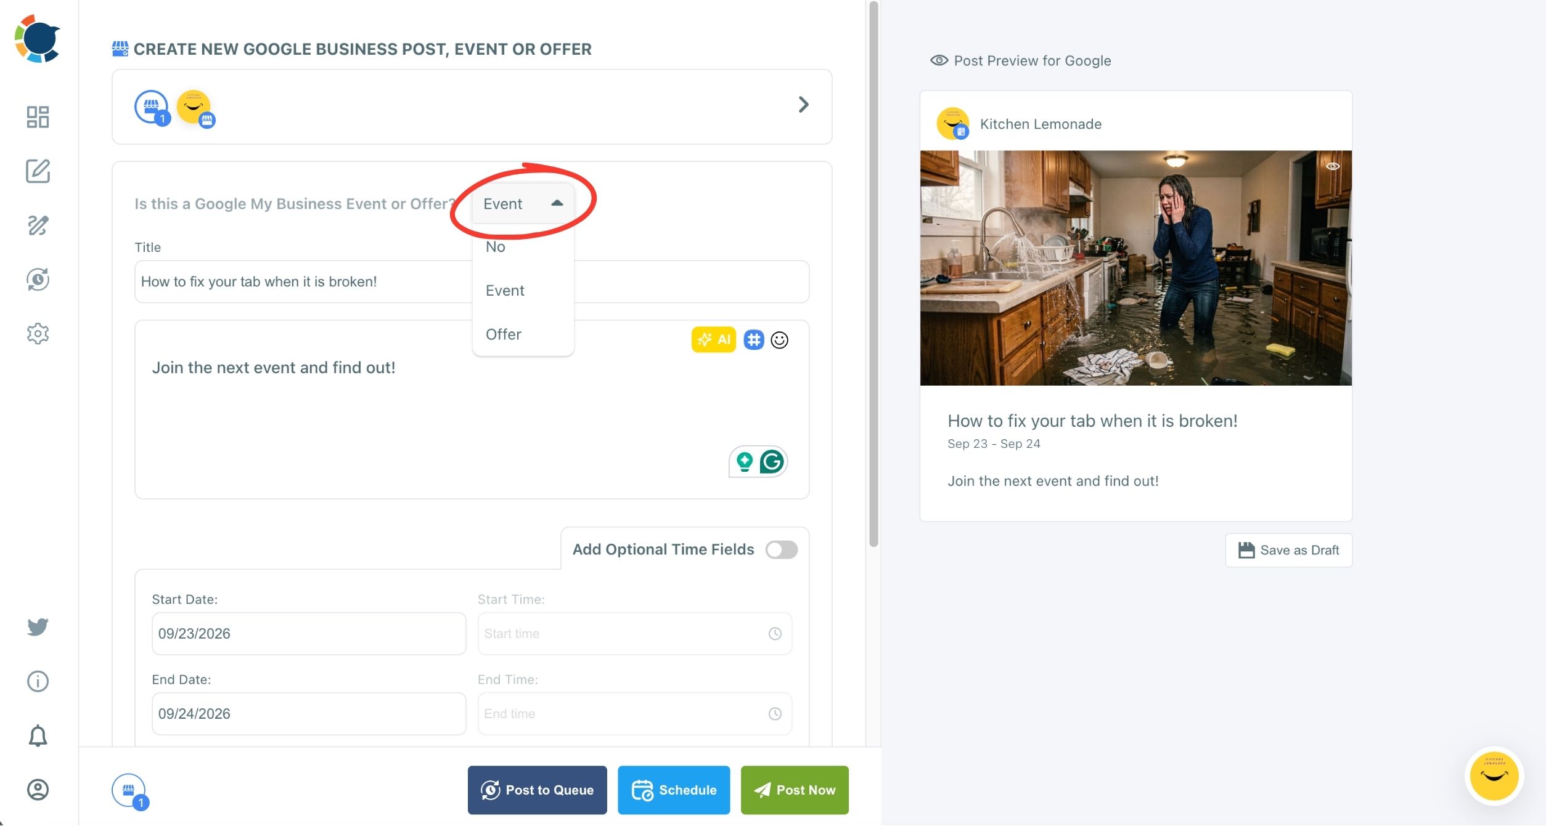Open the pencil-and-ruler drafts icon in sidebar
This screenshot has width=1546, height=826.
(38, 225)
